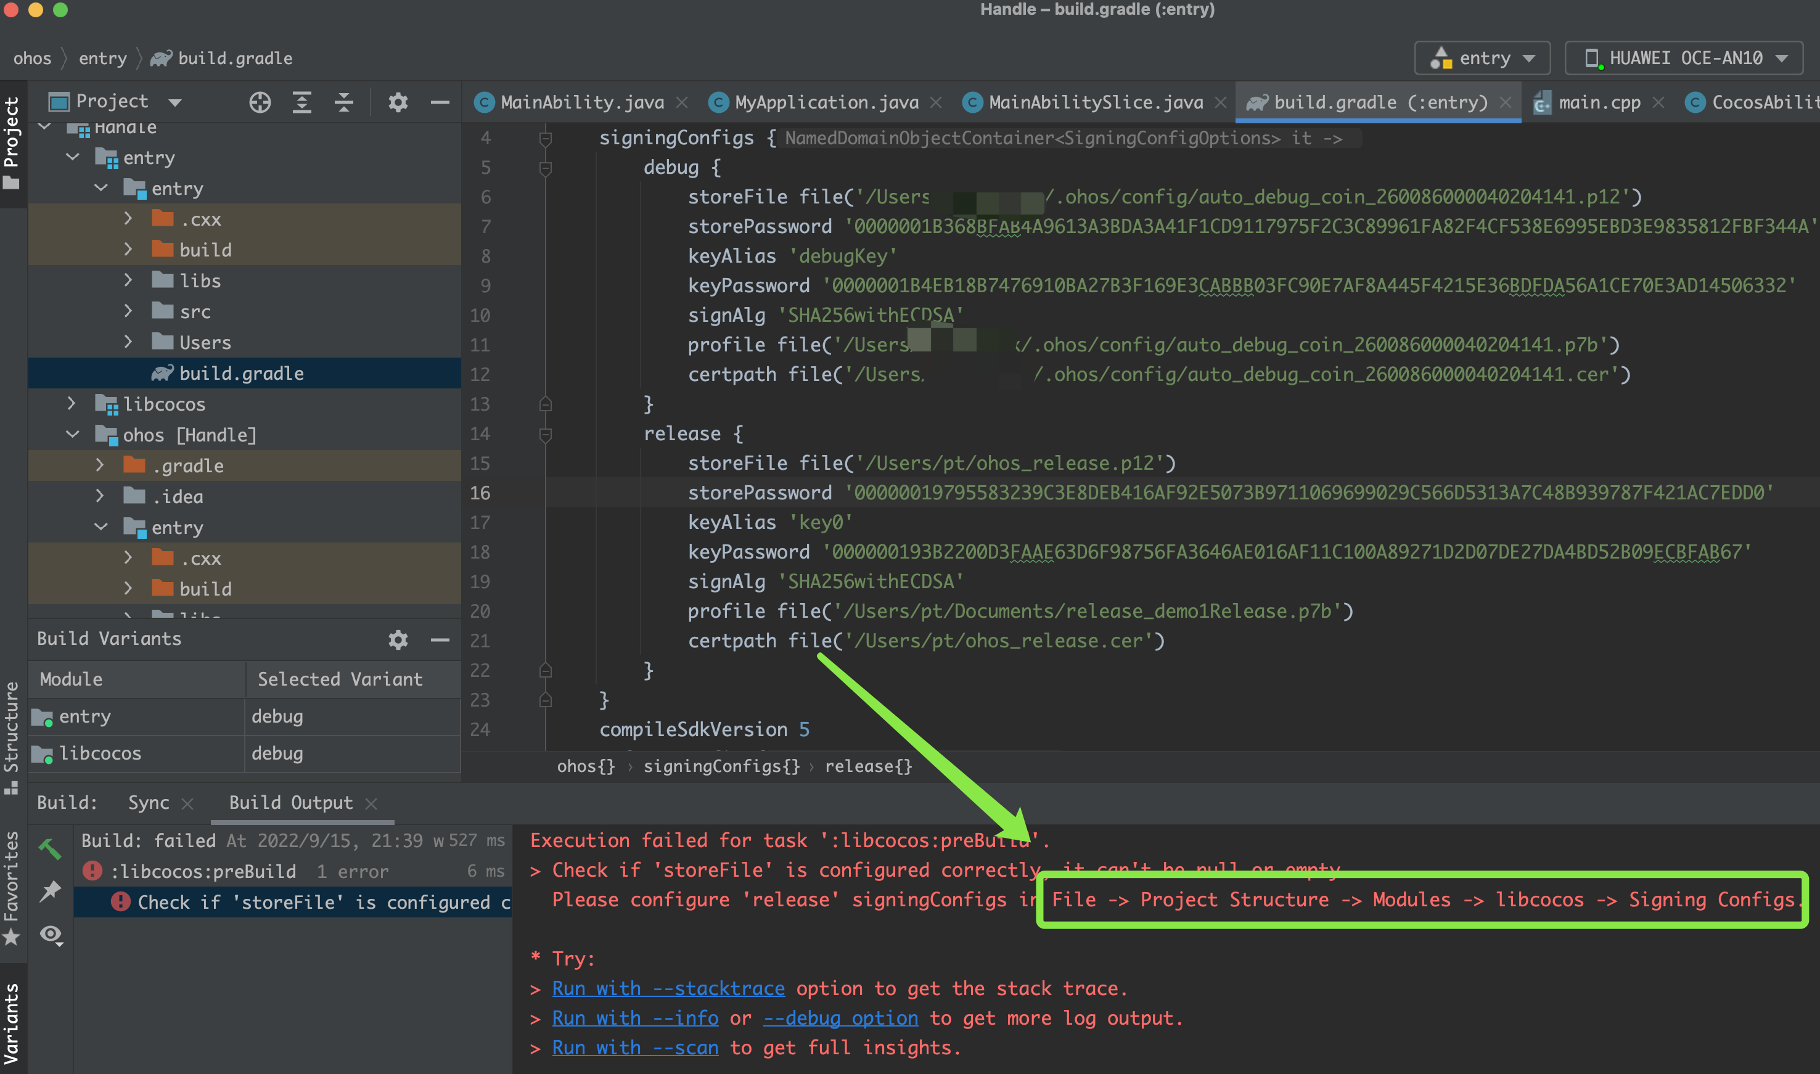Switch to the Sync build tab
Screen dimensions: 1820x1074
point(149,803)
